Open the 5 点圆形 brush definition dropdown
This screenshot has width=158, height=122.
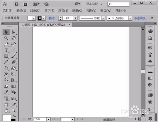[130, 18]
